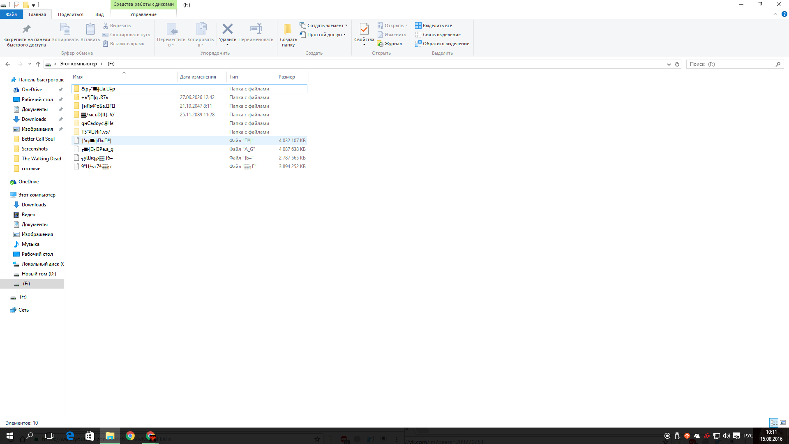Click Pin to Quick access icon
789x444 pixels.
pos(26,30)
